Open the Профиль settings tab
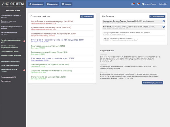 click(x=67, y=4)
